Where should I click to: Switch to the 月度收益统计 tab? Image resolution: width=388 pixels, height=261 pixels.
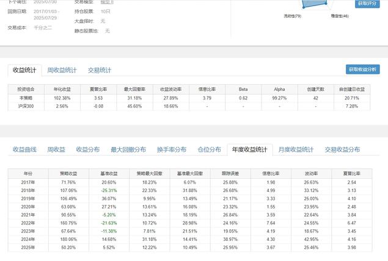296,149
